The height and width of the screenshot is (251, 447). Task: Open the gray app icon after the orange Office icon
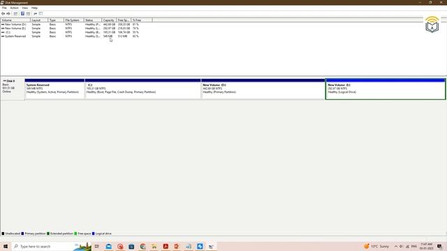189,246
